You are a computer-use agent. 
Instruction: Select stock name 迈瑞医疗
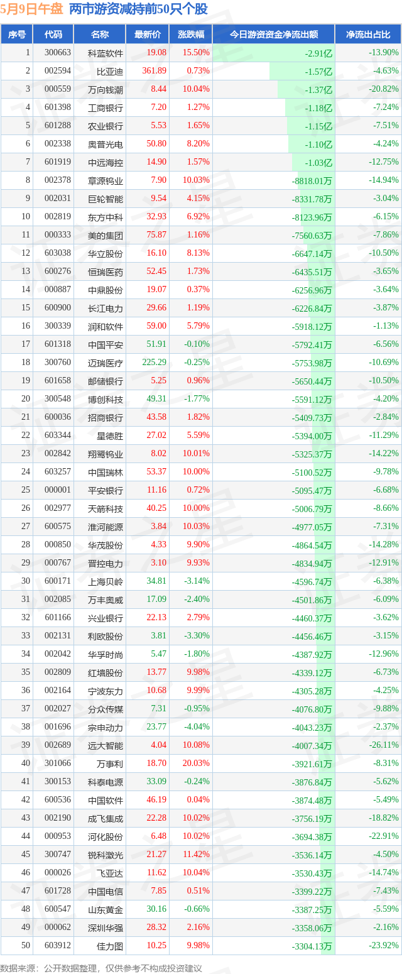tap(106, 363)
